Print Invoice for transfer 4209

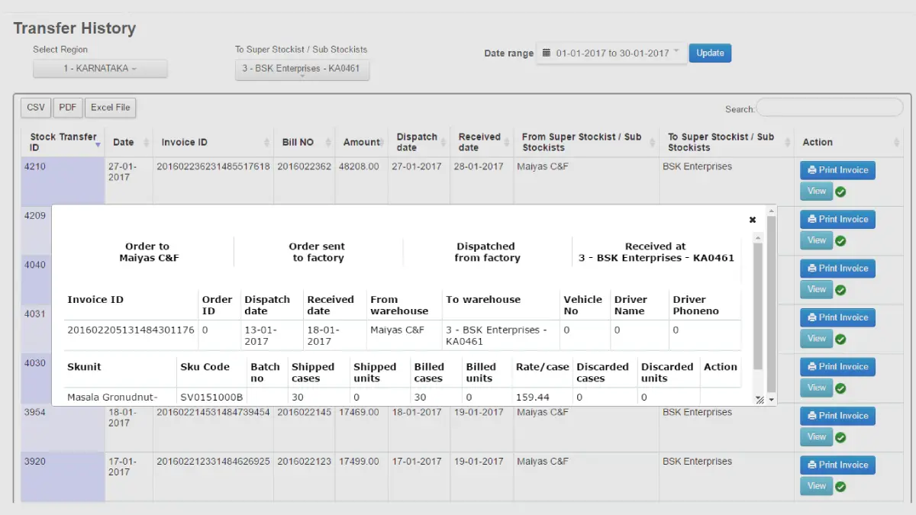pos(837,220)
